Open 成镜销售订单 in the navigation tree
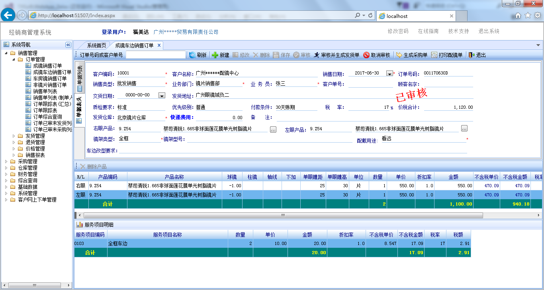Screen dimensions: 544x290 [x=47, y=66]
